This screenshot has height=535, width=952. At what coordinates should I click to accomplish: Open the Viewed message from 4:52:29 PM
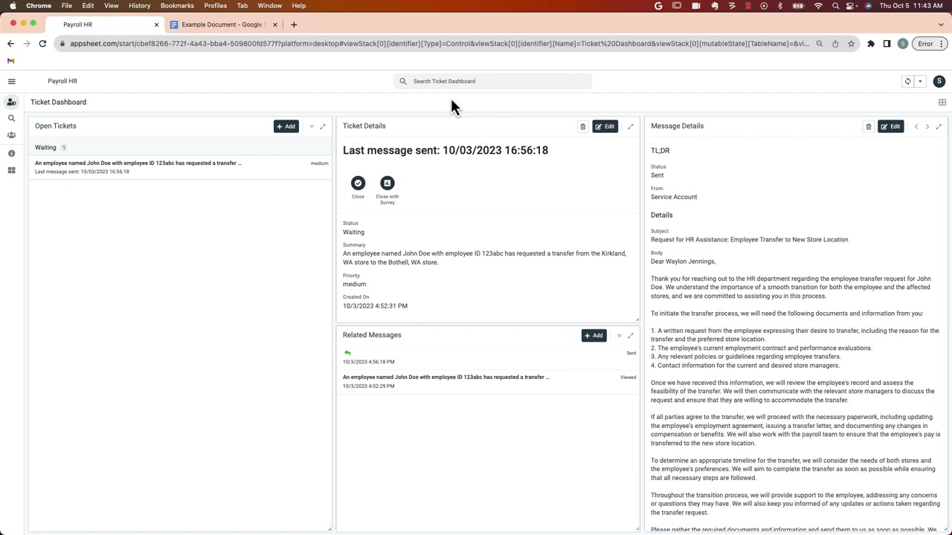[x=488, y=381]
